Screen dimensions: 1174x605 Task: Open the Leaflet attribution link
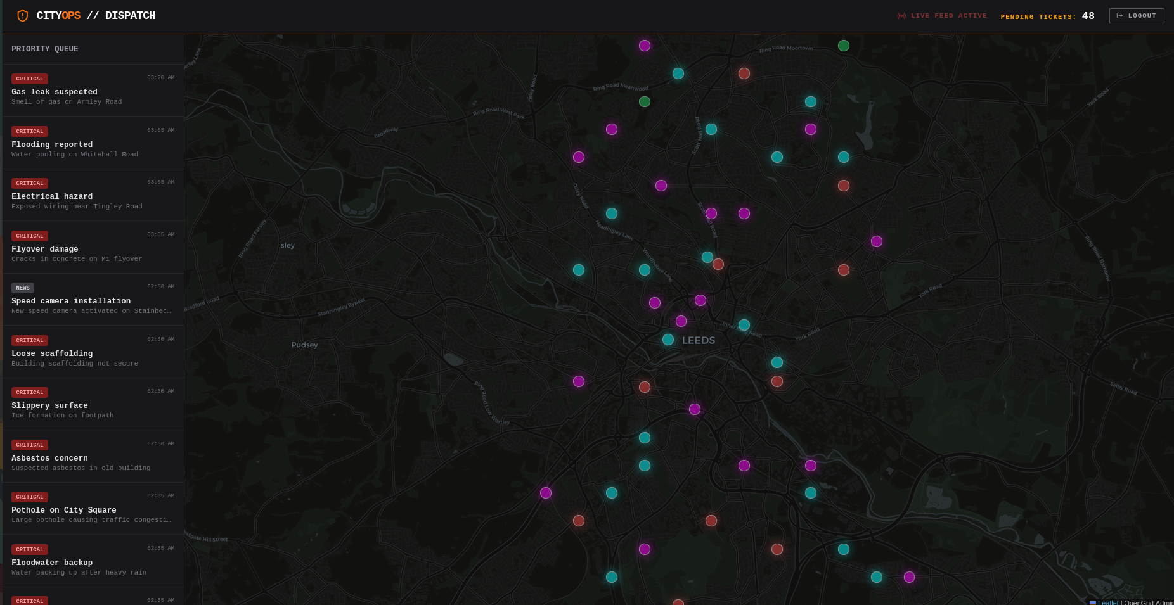coord(1109,602)
